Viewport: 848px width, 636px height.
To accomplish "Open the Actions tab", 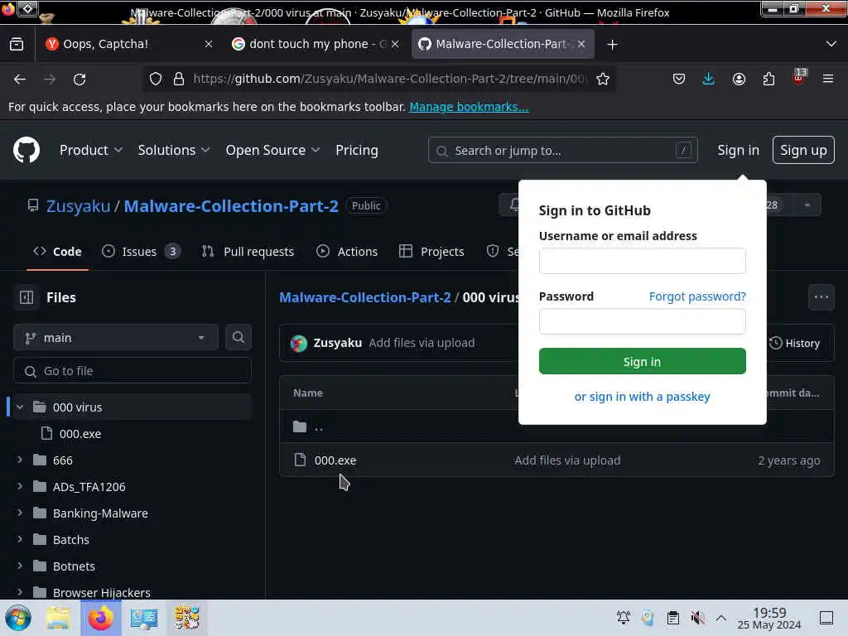I will (x=347, y=252).
